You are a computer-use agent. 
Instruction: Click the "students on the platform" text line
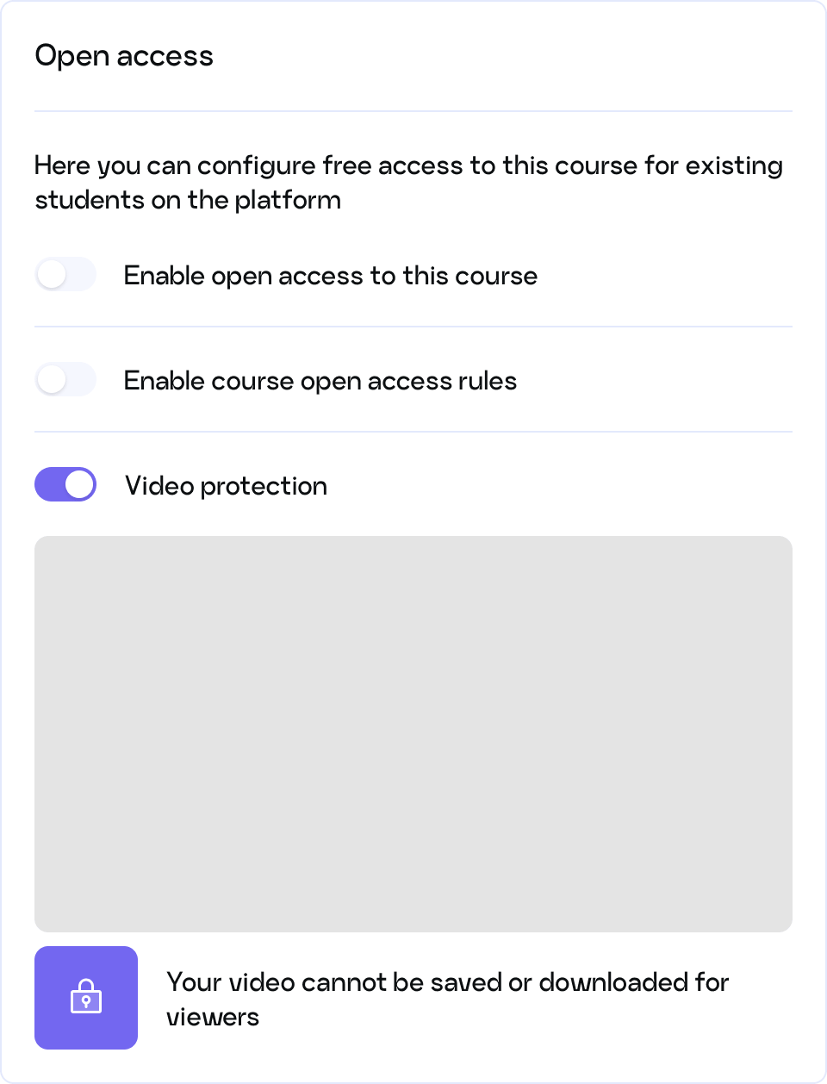point(188,200)
